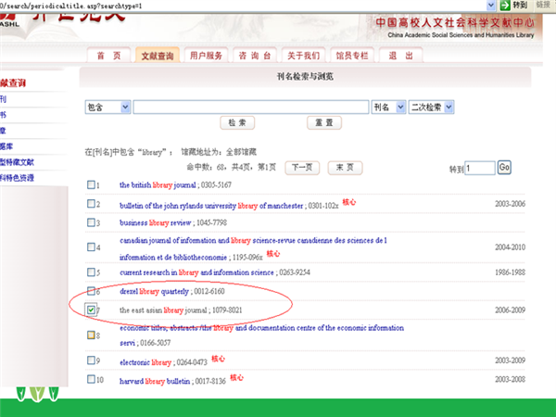Image resolution: width=556 pixels, height=417 pixels.
Task: Click the journal title search text field
Action: pos(251,107)
